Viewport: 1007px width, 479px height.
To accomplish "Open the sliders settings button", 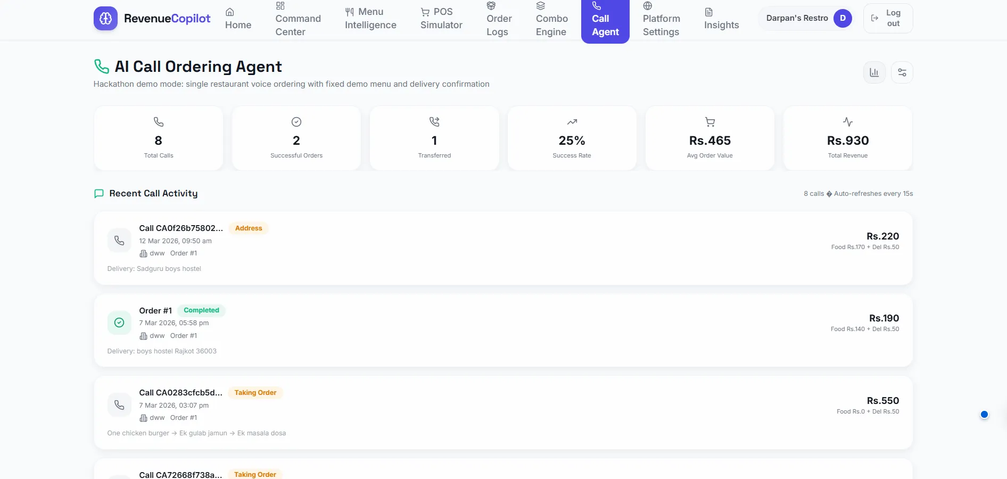I will tap(902, 72).
